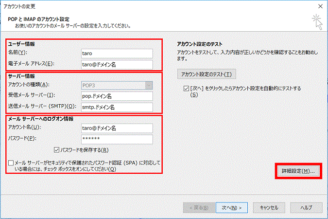328x219 pixels.
Task: Click the 名前(Y) label
Action: [x=18, y=53]
